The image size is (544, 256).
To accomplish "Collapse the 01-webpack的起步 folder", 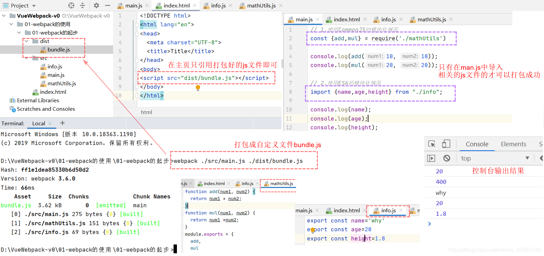I will (19, 33).
